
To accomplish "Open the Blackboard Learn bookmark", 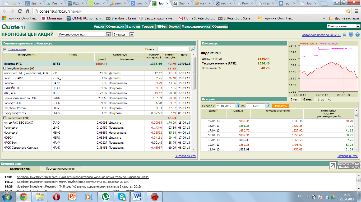I will 121,18.
